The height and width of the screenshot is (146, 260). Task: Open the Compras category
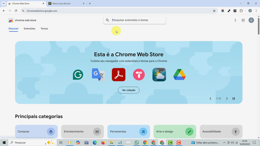pos(36,132)
